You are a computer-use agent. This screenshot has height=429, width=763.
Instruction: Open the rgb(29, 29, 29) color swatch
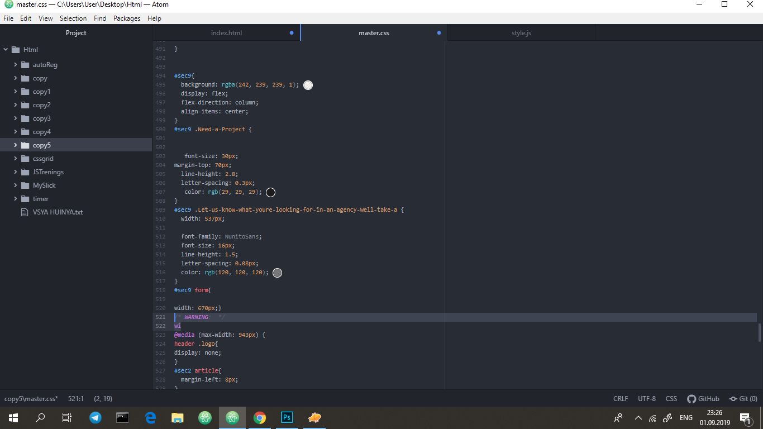(270, 192)
